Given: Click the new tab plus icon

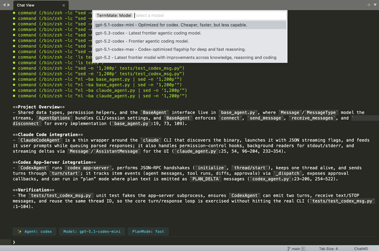Looking at the screenshot, I should pos(369,4).
